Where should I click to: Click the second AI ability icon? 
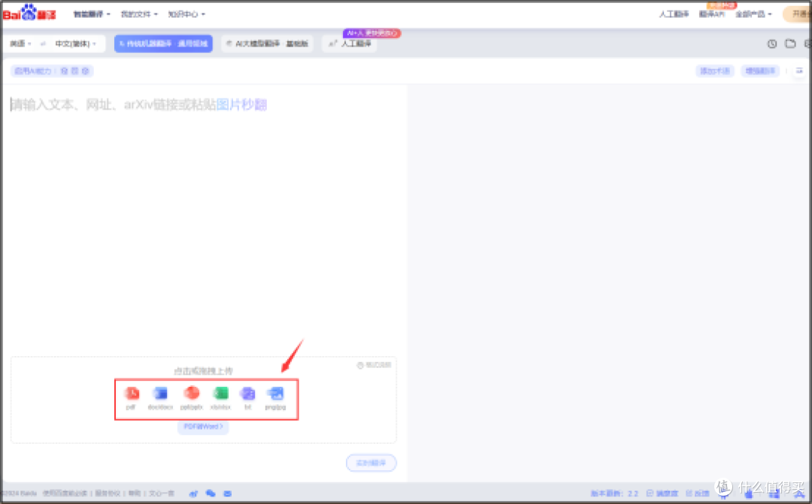coord(74,71)
